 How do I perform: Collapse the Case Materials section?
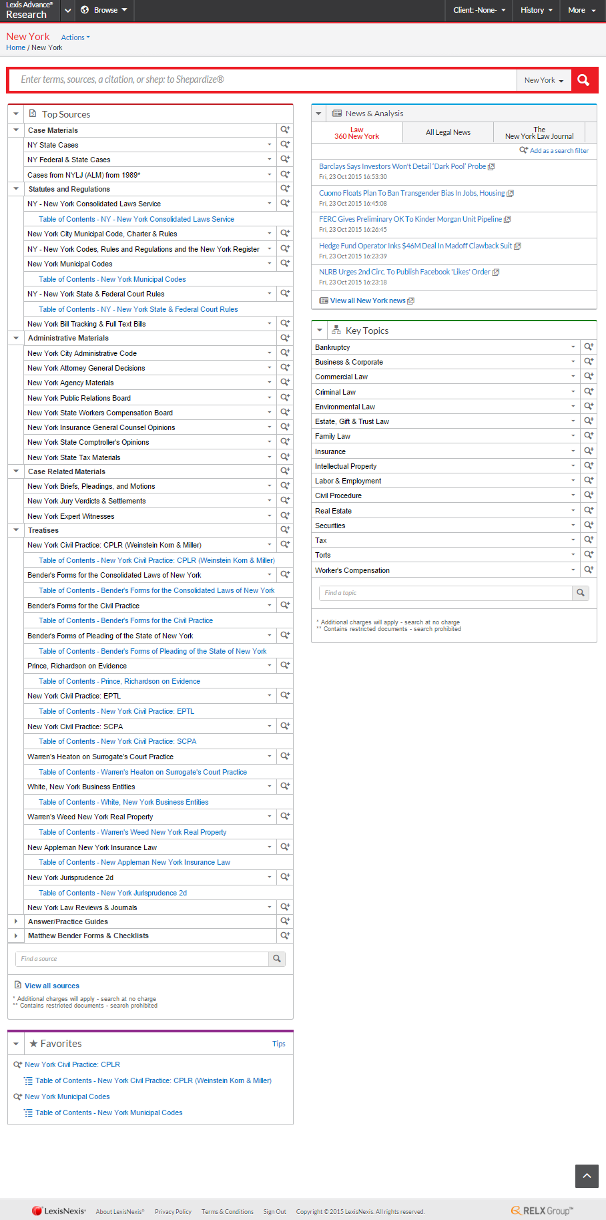tap(16, 130)
